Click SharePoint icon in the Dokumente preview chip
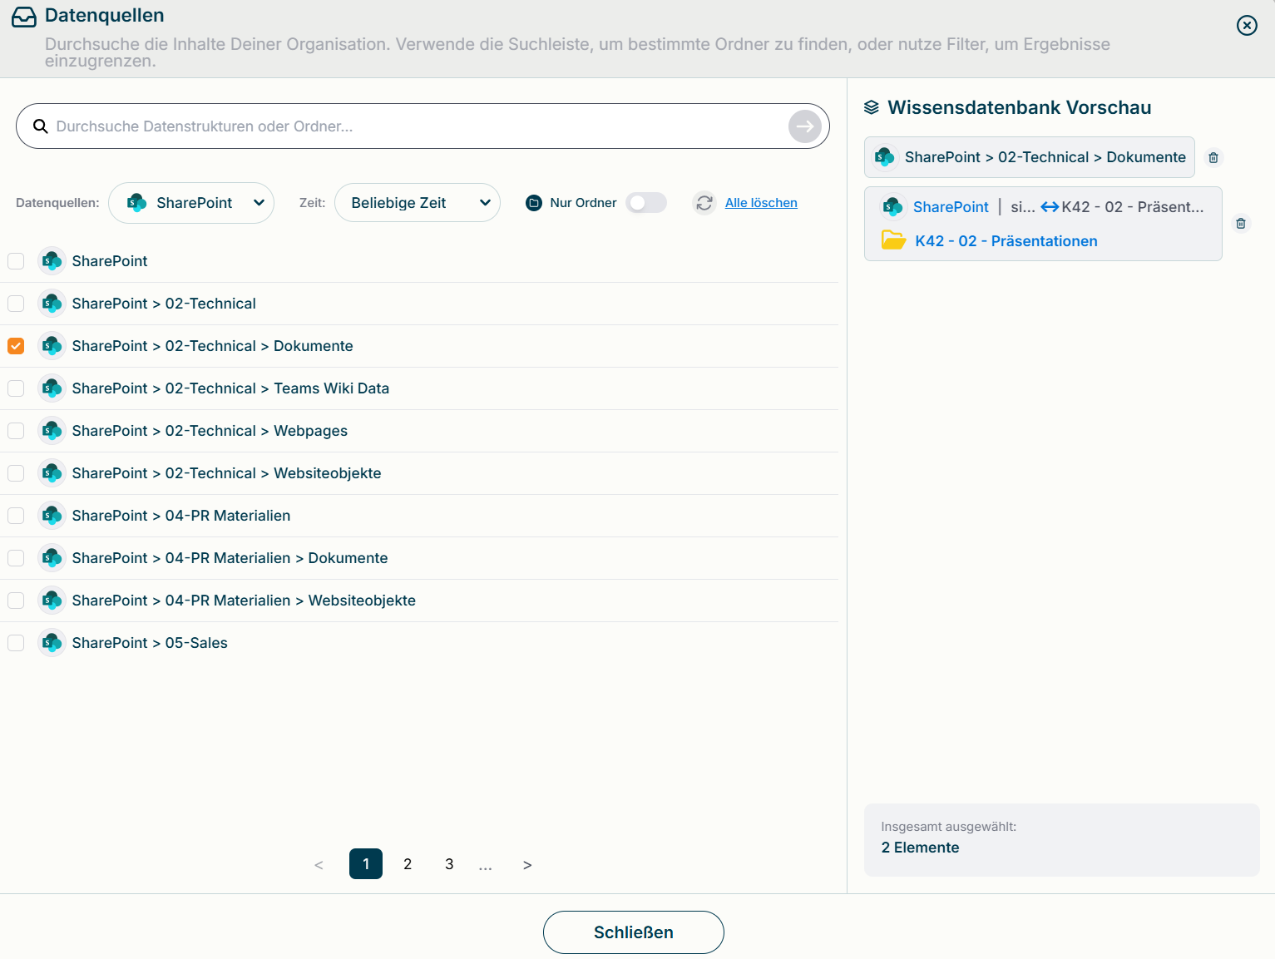Image resolution: width=1275 pixels, height=959 pixels. click(x=885, y=157)
